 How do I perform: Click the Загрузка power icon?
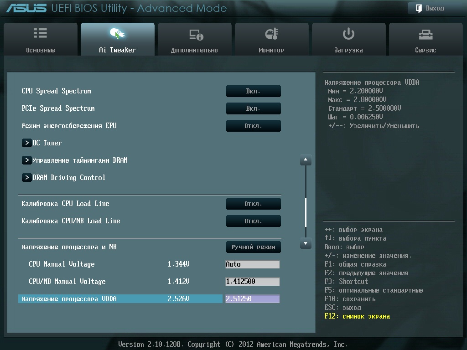[348, 34]
